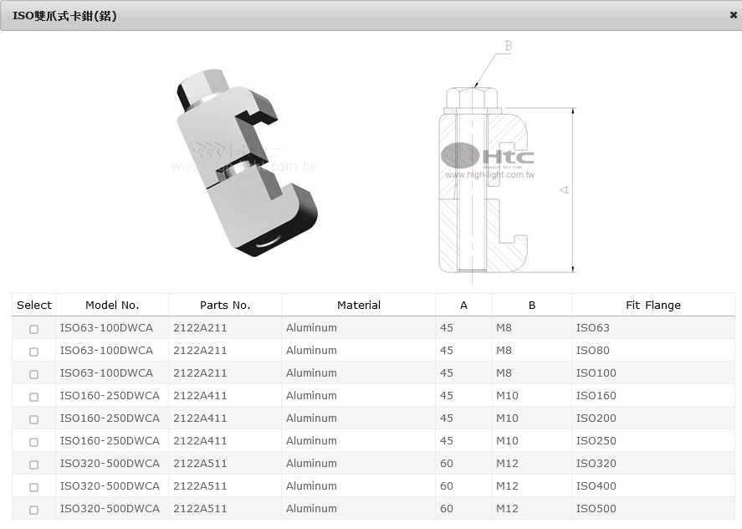Select the ISO320 flange row checkbox
The height and width of the screenshot is (529, 742).
[x=33, y=465]
